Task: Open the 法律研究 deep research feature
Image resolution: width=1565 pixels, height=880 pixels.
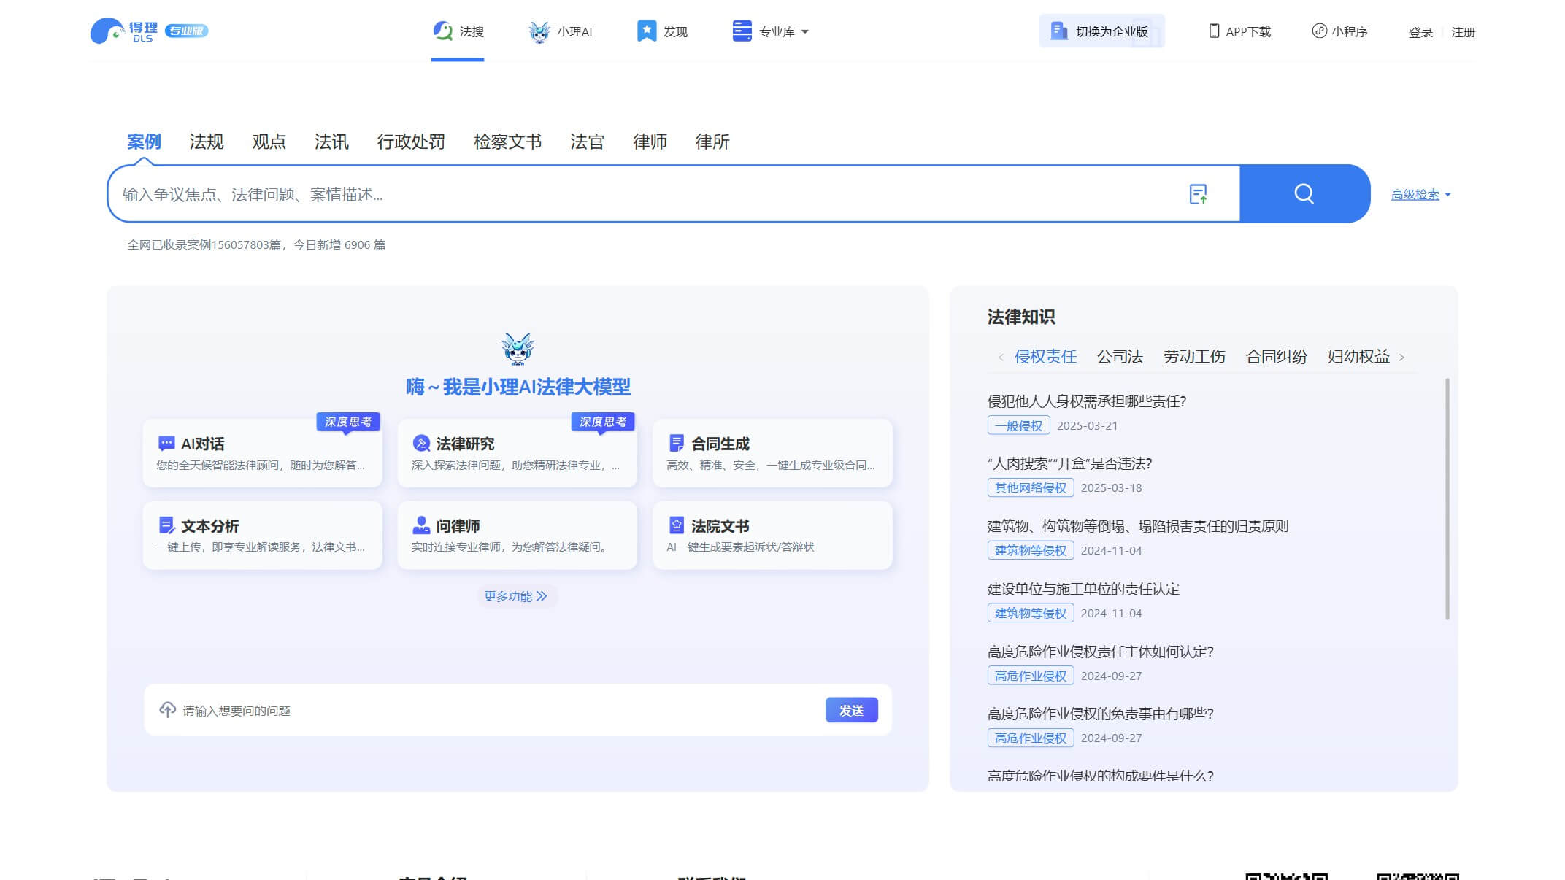Action: coord(517,452)
